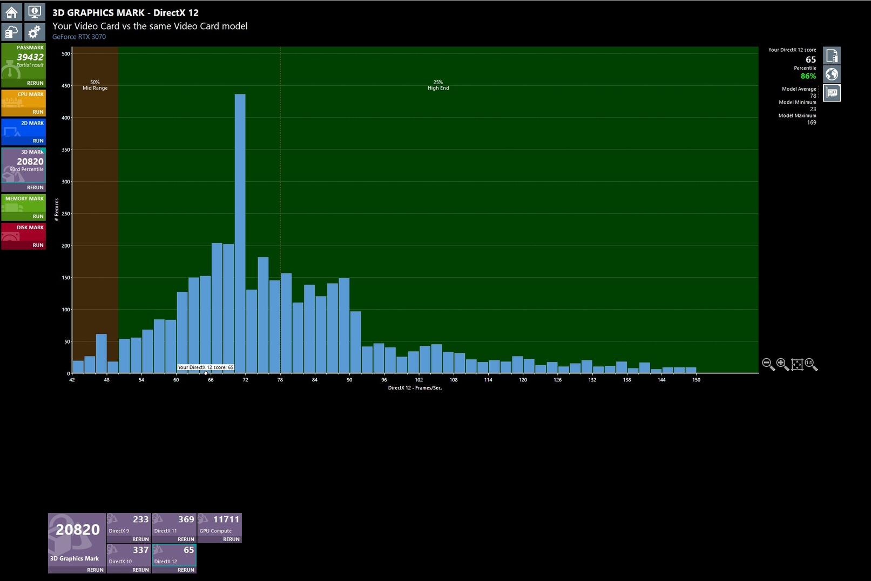The width and height of the screenshot is (871, 581).
Task: Click the '# Records' vertical axis title
Action: tap(57, 209)
